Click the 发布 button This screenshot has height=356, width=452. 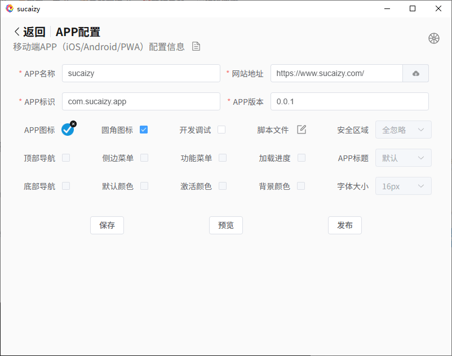click(x=344, y=225)
